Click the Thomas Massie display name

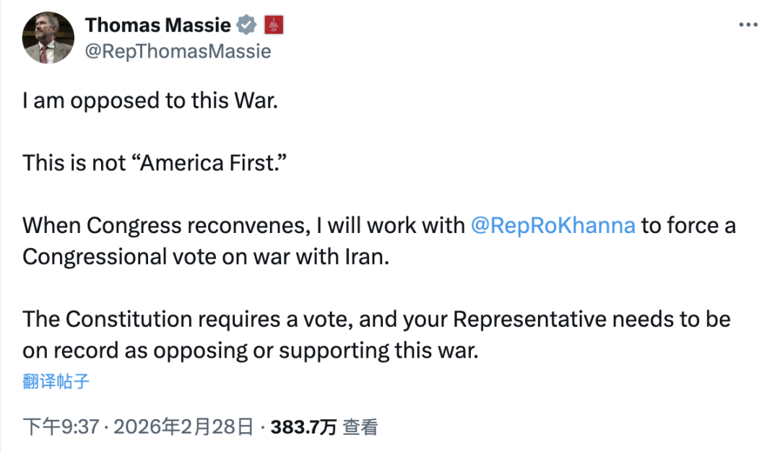157,25
